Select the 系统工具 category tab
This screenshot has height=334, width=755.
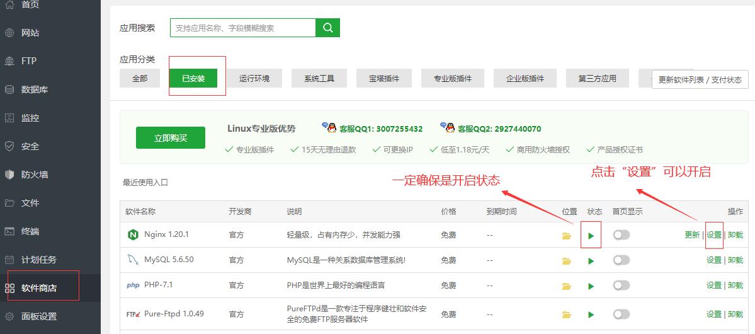(319, 79)
